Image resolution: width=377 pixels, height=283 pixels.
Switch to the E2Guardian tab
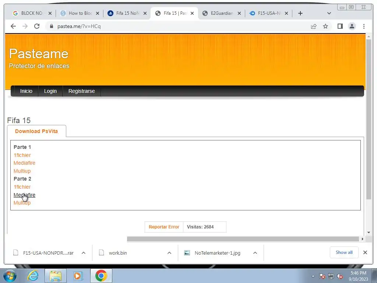pos(218,13)
